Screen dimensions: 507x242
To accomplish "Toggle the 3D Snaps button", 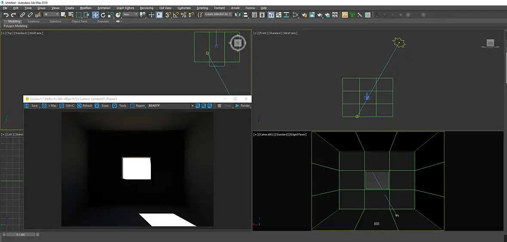I will tap(168, 15).
